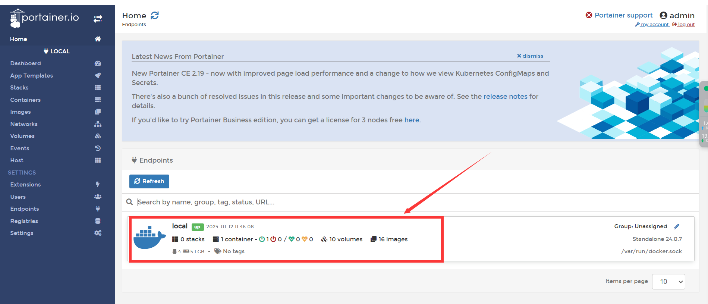Click the 'here' Business edition link
Image resolution: width=708 pixels, height=304 pixels.
(412, 120)
